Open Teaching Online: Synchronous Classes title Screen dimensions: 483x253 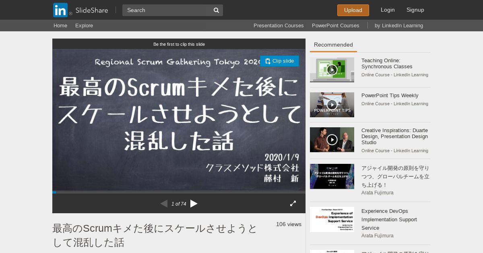pos(387,63)
